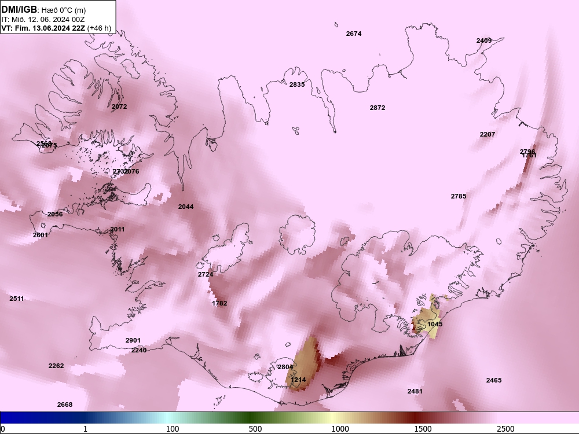
Task: Click the 2207 value label
Action: 488,134
